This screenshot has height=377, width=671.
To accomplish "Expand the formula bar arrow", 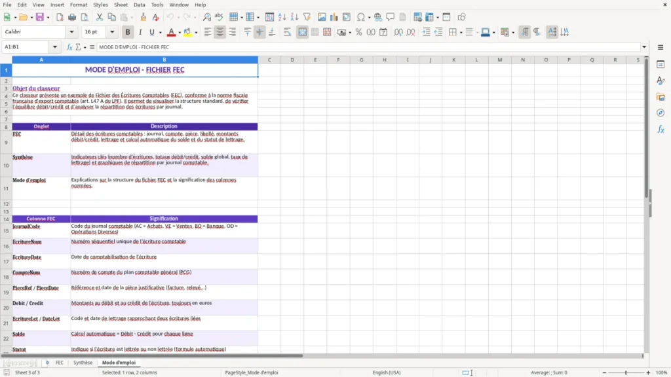I will [644, 47].
